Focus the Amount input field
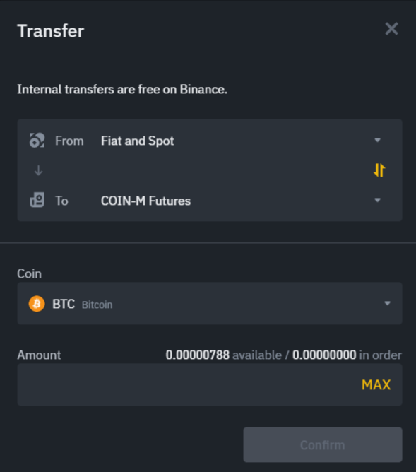 (x=210, y=384)
